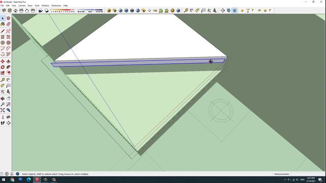Switch to Top view in top toolbar
This screenshot has width=326, height=183.
(10, 10)
